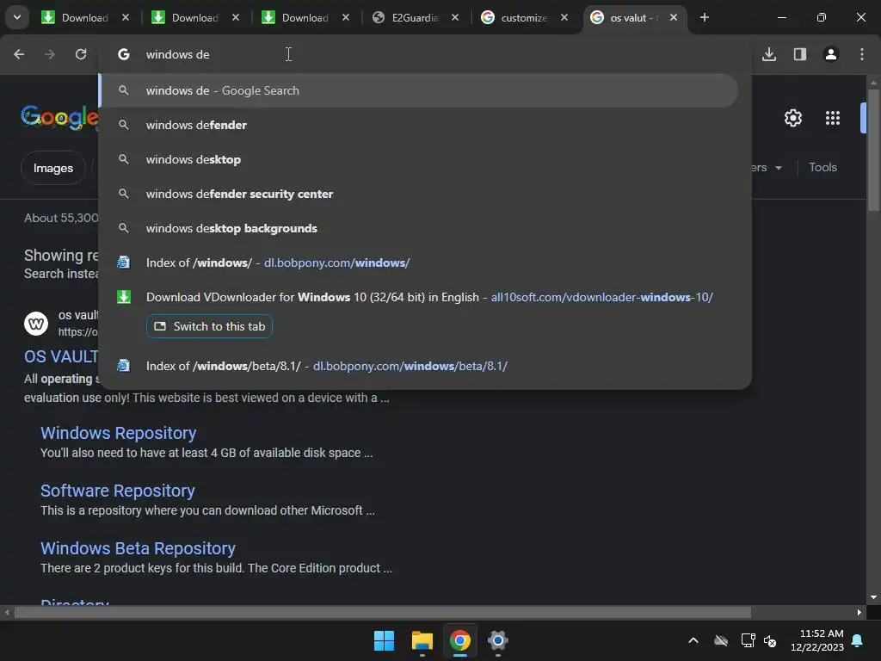Close the customize tab
The height and width of the screenshot is (661, 881).
click(x=564, y=17)
